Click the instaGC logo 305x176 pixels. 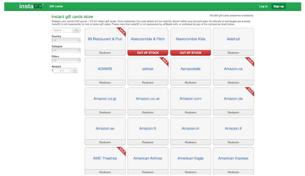click(31, 6)
